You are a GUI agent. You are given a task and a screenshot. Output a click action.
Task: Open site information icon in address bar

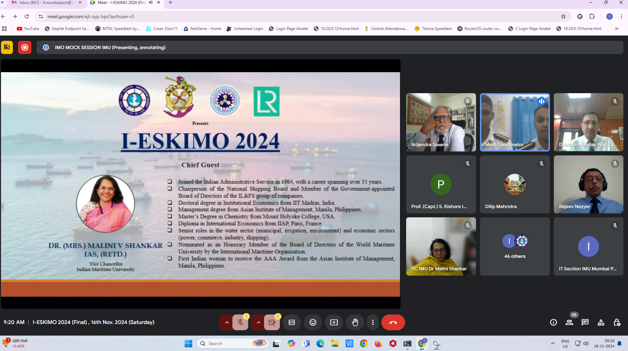pos(41,16)
